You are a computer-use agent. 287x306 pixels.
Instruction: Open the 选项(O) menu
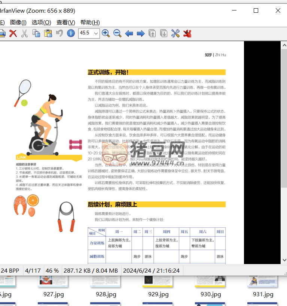(41, 22)
